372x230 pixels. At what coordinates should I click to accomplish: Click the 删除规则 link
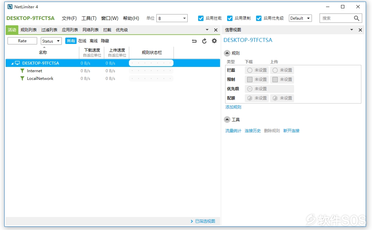272,131
